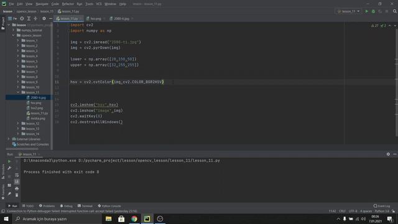Open Search Everywhere magnifier in top toolbar
Image resolution: width=398 pixels, height=224 pixels.
coord(395,11)
